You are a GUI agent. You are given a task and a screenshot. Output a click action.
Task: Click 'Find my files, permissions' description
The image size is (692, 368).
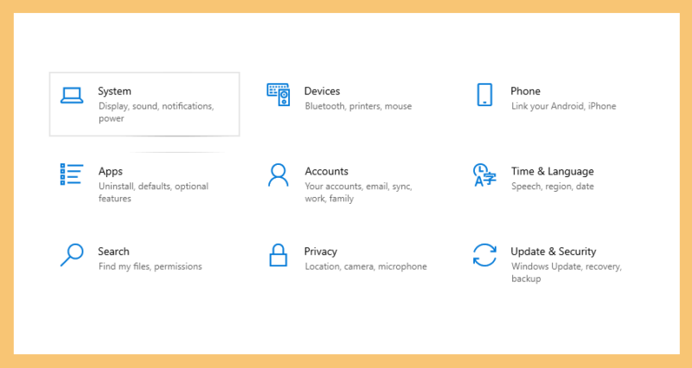(x=150, y=267)
